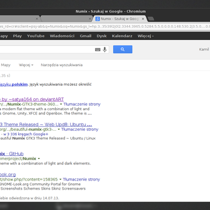Screen dimensions: 210x210
Task: Click the address bar URL
Action: pos(104,27)
